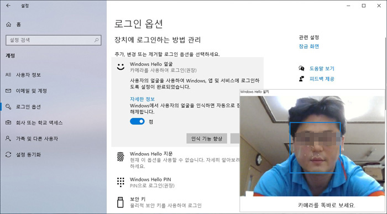387x214 pixels.
Task: Toggle the face unlock switch off
Action: [137, 121]
